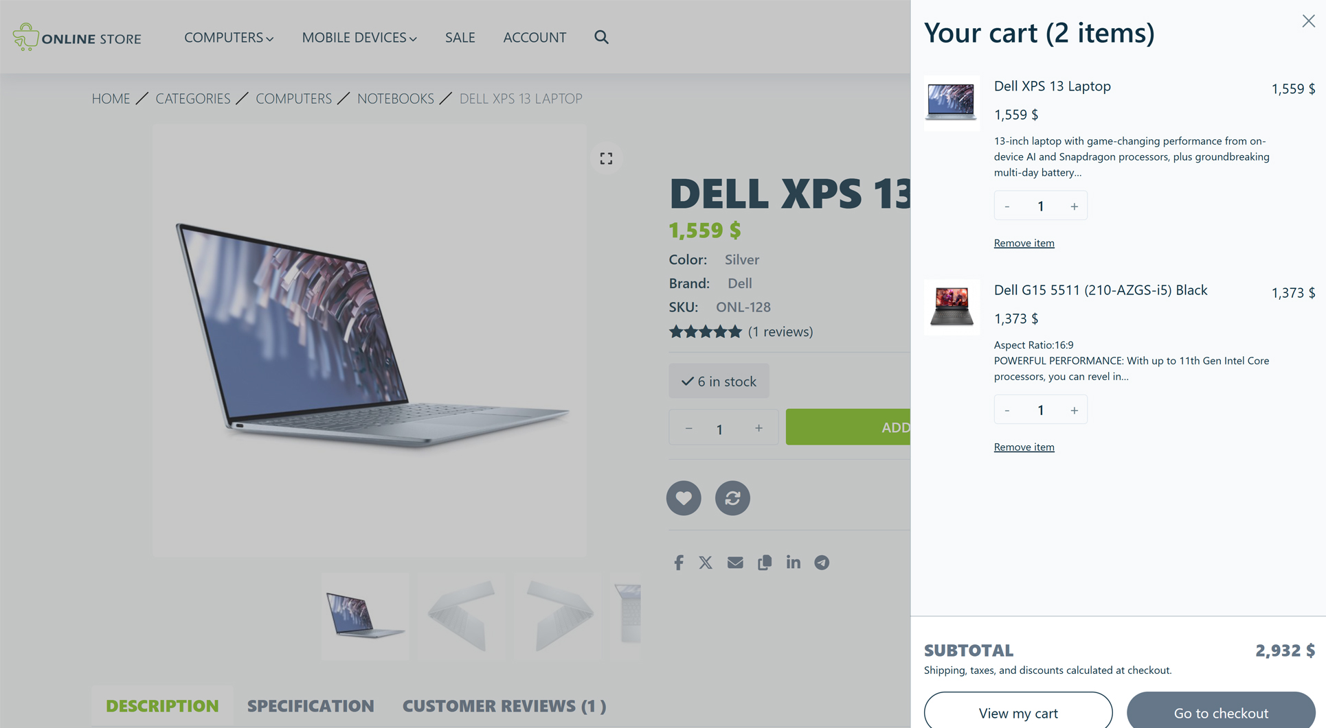
Task: Share product on X (Twitter)
Action: click(706, 563)
